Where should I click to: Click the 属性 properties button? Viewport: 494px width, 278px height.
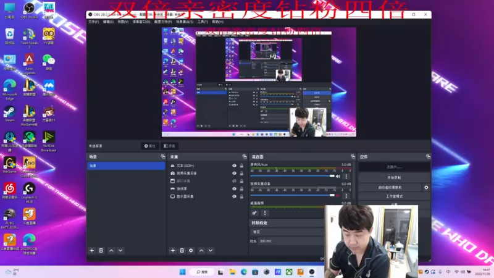click(149, 146)
